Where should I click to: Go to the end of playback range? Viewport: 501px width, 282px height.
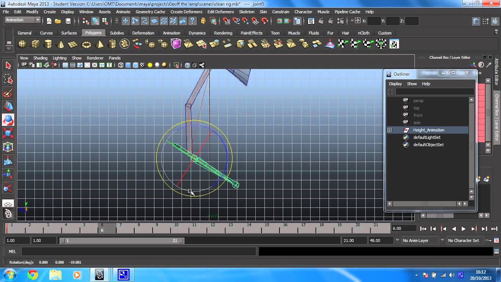point(494,229)
